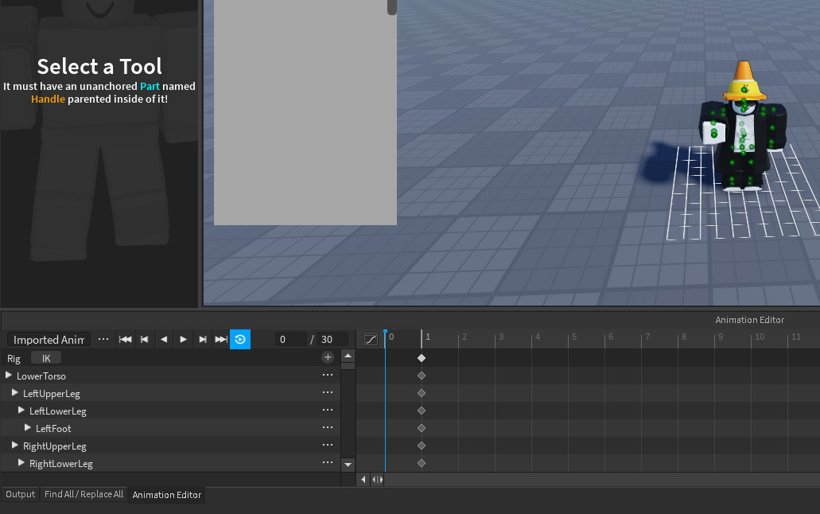Select the LeftLowerLeg keyframe diamond

(x=422, y=410)
